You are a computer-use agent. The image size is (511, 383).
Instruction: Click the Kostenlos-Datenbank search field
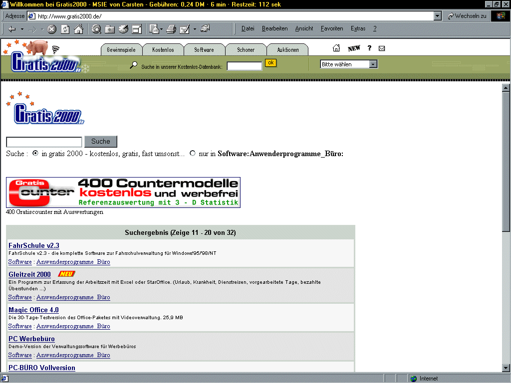pyautogui.click(x=245, y=66)
